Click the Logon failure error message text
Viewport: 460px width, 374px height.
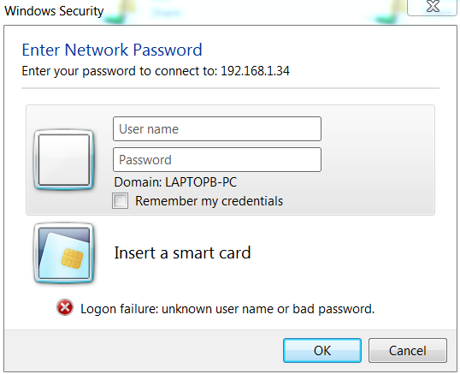[227, 309]
